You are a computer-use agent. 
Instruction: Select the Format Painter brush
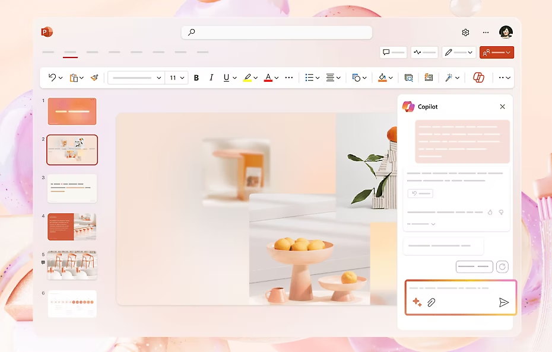click(94, 78)
